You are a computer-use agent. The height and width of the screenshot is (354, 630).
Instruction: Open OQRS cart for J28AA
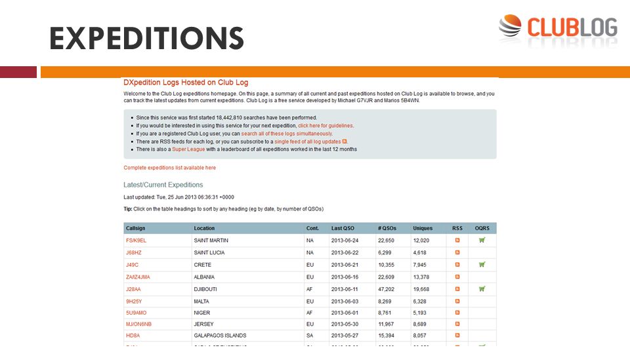(482, 288)
